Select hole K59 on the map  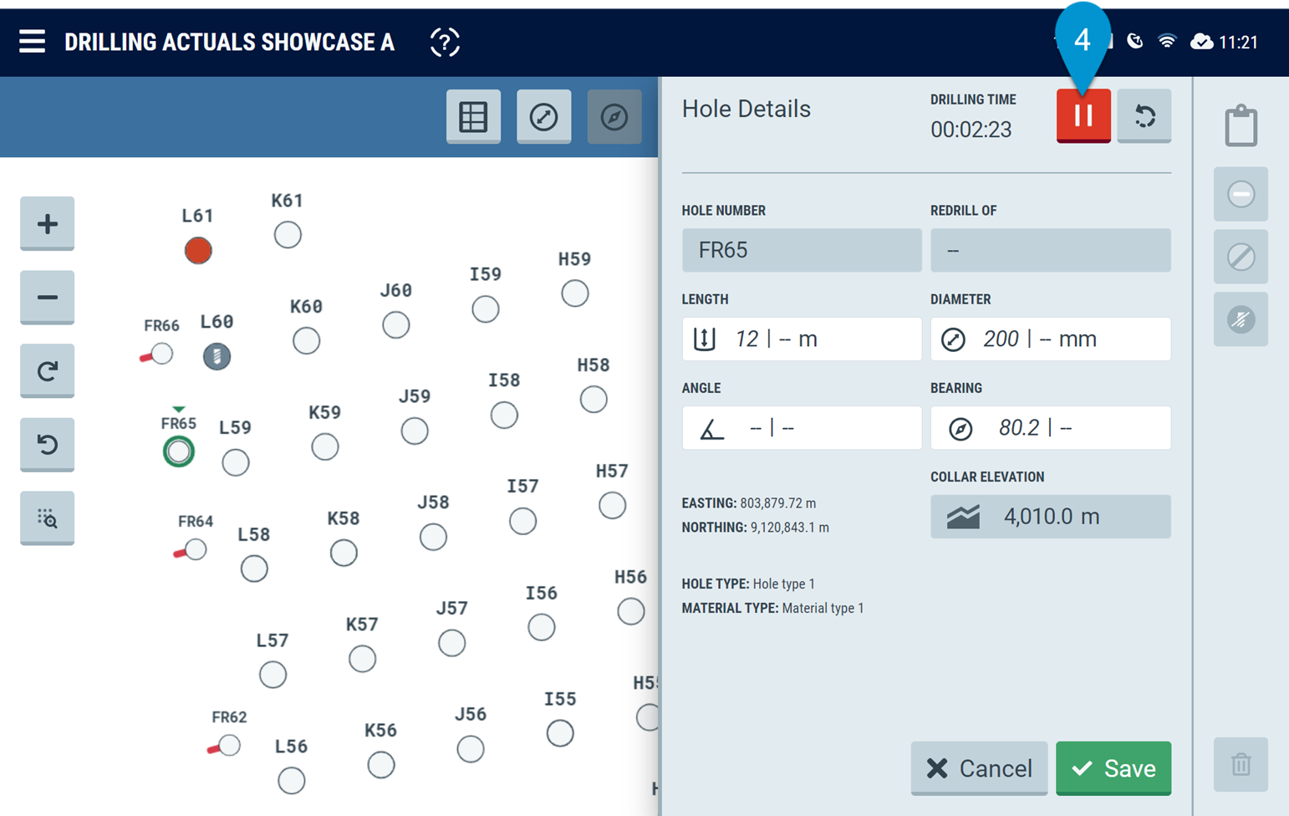325,446
